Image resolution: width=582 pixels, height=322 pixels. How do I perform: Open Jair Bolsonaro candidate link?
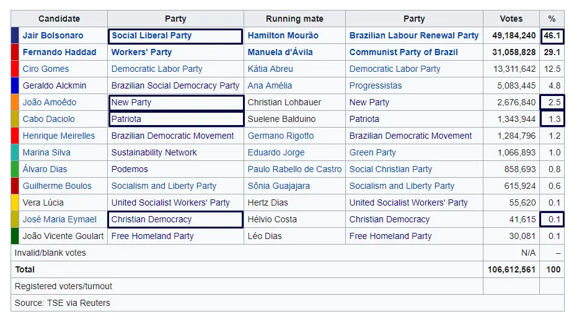click(x=53, y=35)
